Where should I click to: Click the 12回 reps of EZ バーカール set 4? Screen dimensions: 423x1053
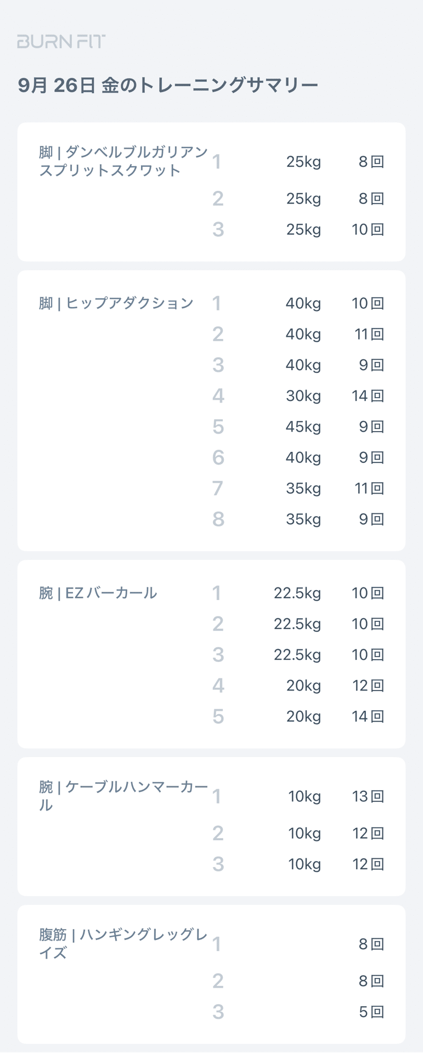(x=368, y=686)
